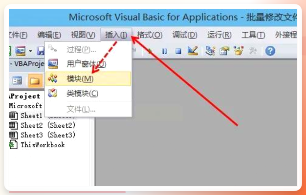Toggle Folders icon in project pane
Image resolution: width=306 pixels, height=195 pixels.
[35, 80]
